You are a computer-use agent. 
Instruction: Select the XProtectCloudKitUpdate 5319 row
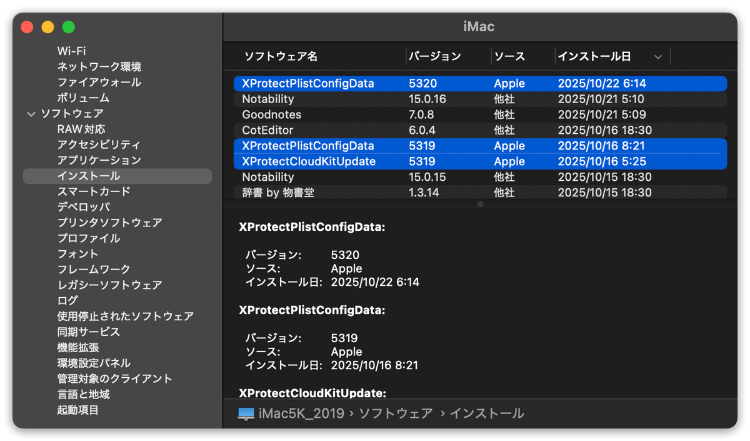(x=480, y=161)
